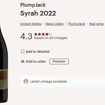This screenshot has height=105, width=105.
Task: Open the United States country link
Action: 31,24
